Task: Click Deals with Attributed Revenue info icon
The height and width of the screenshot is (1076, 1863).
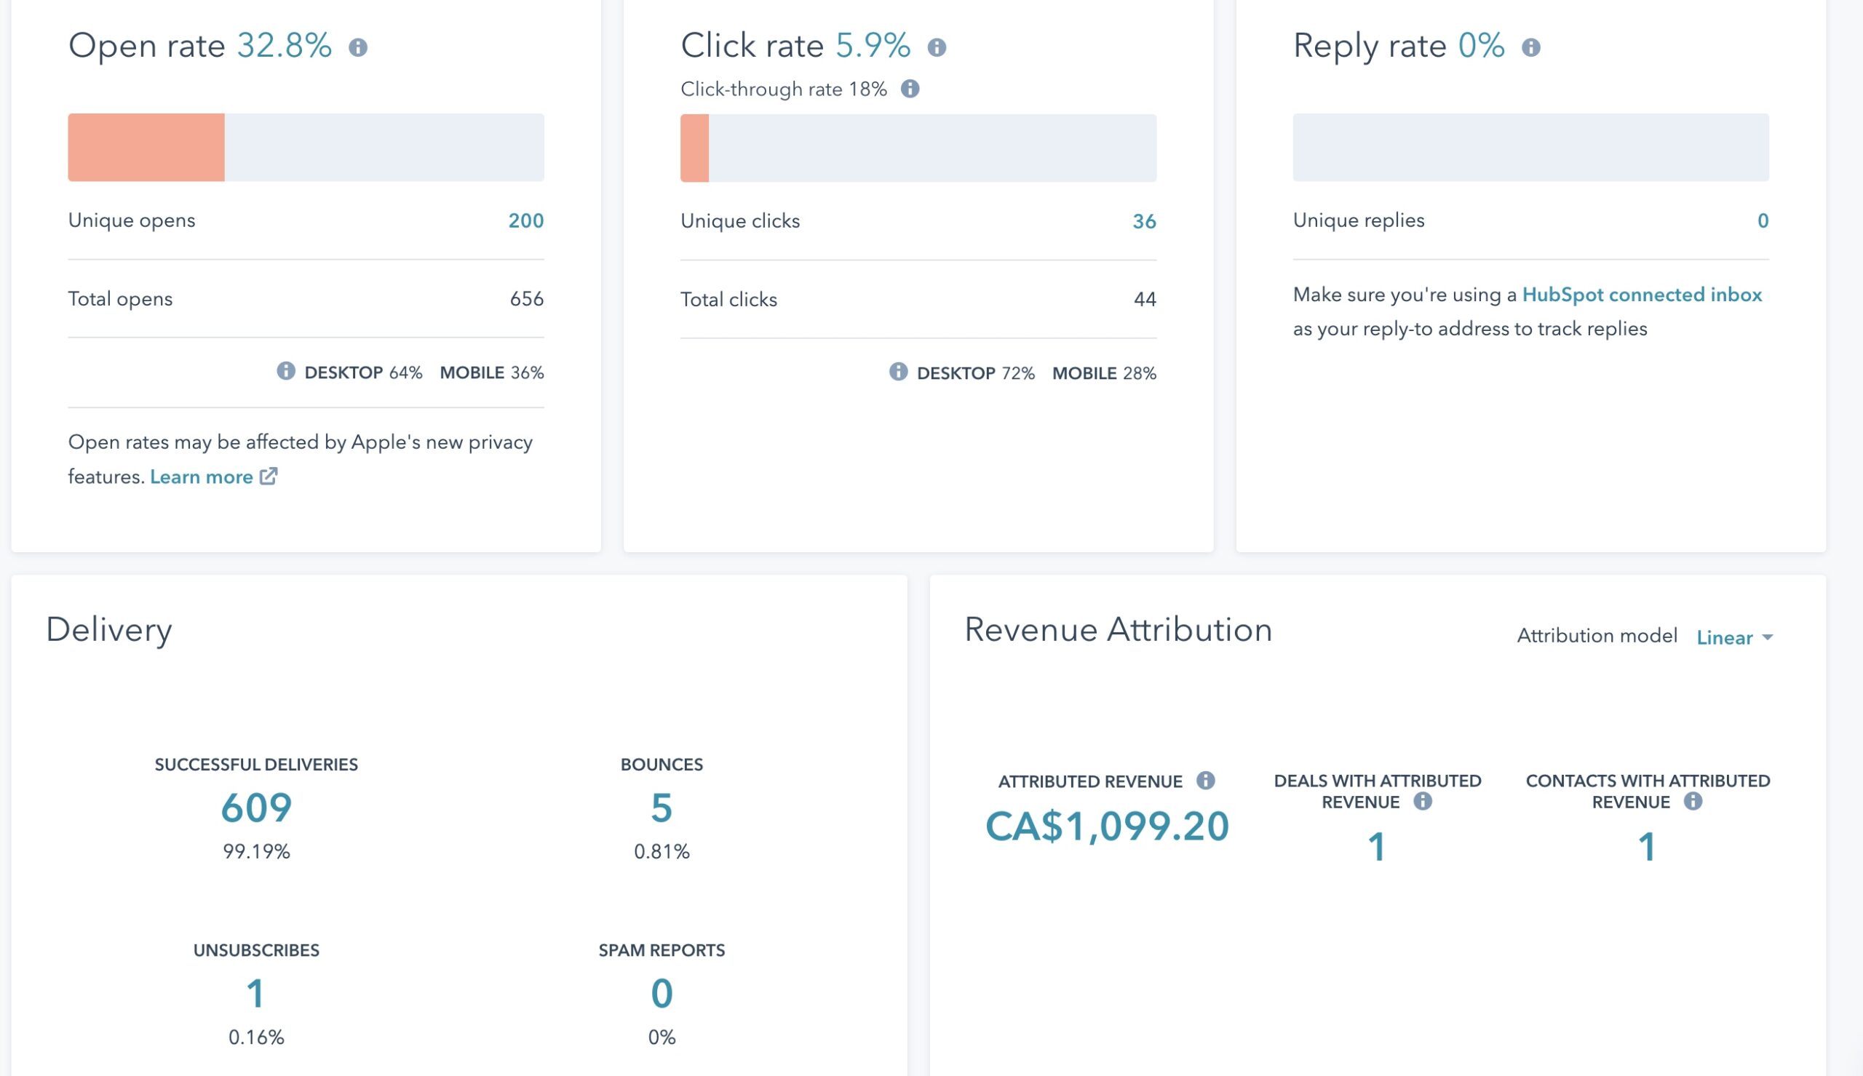Action: [1423, 801]
